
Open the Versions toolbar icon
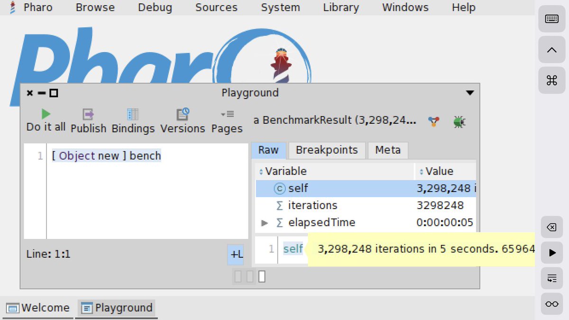(183, 114)
